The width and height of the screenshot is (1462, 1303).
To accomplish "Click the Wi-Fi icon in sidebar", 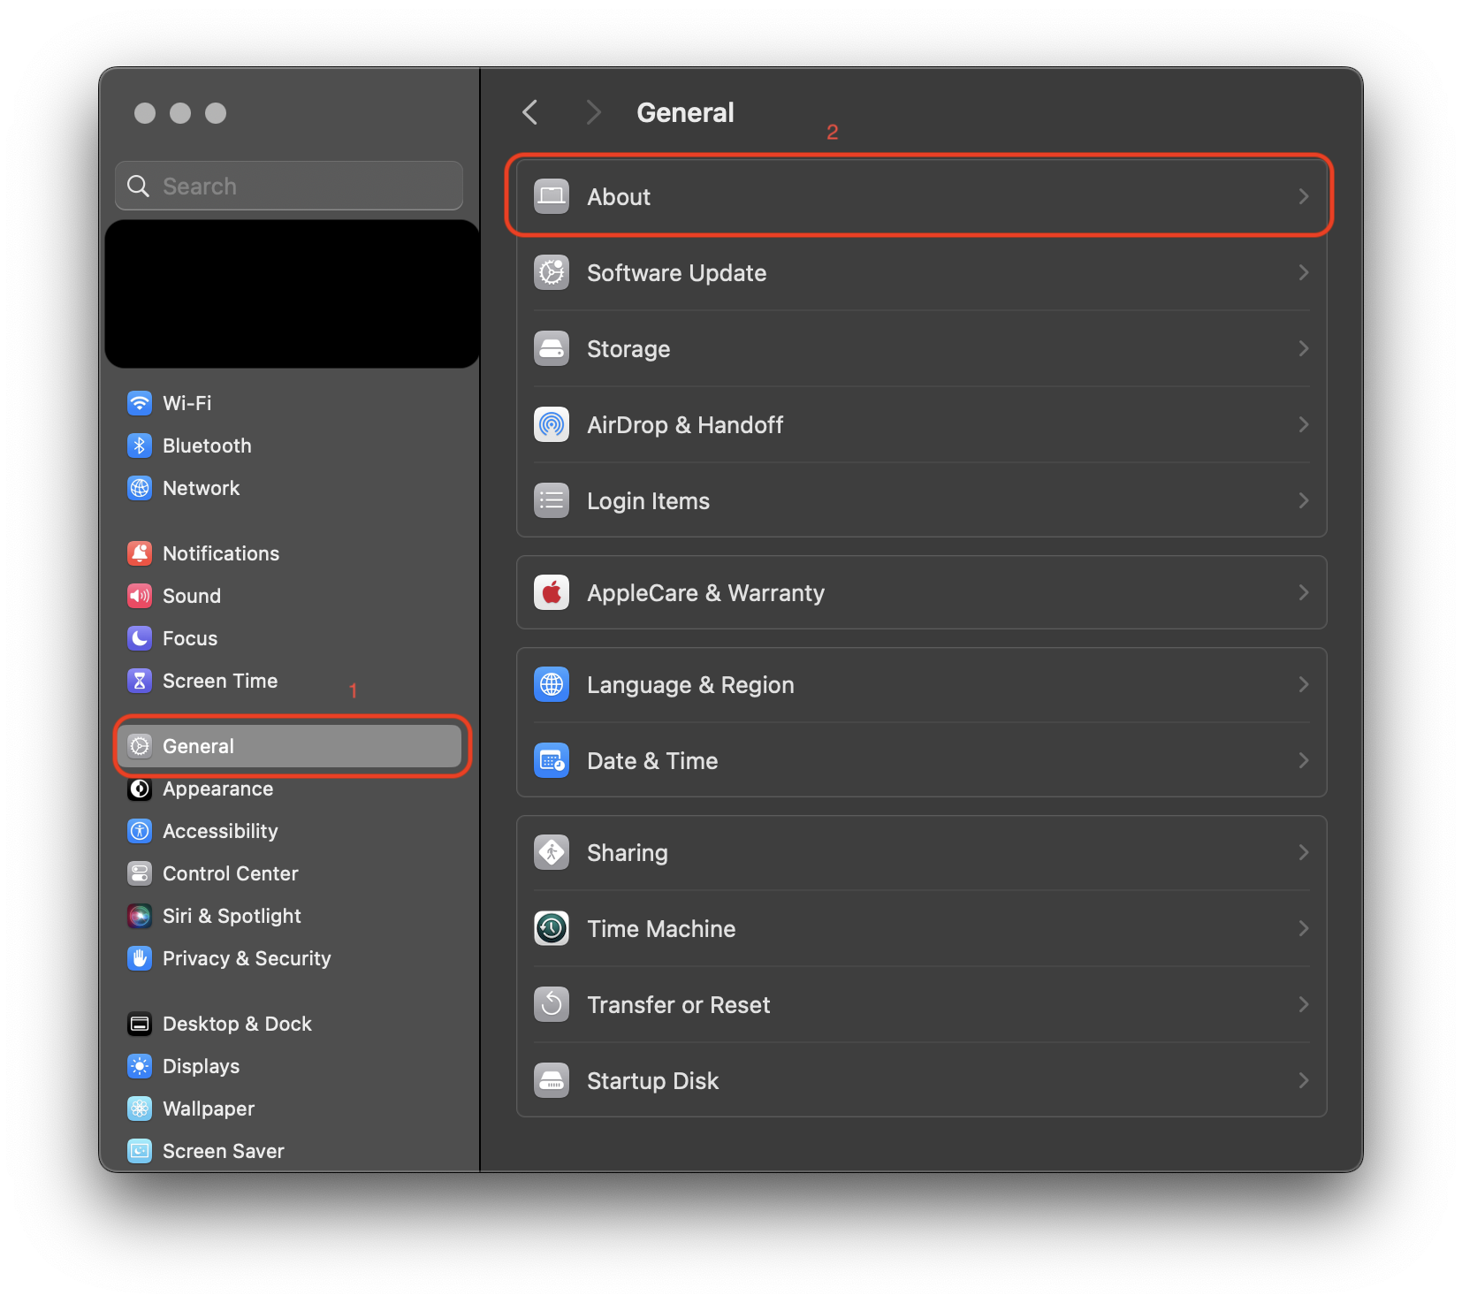I will pos(140,403).
